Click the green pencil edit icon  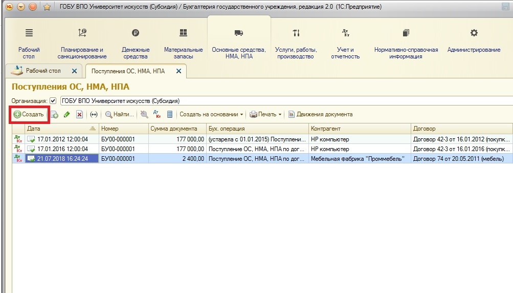[66, 115]
